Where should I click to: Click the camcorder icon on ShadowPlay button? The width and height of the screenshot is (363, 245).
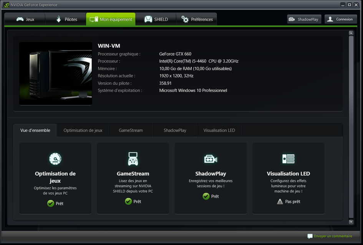click(292, 19)
